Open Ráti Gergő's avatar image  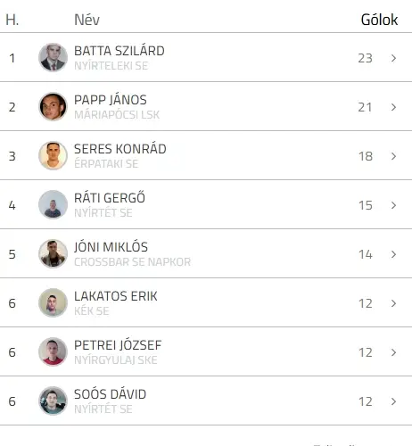tap(53, 204)
